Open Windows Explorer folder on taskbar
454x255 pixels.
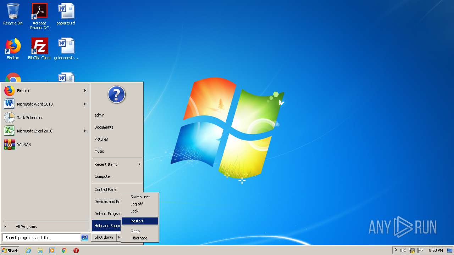point(40,250)
